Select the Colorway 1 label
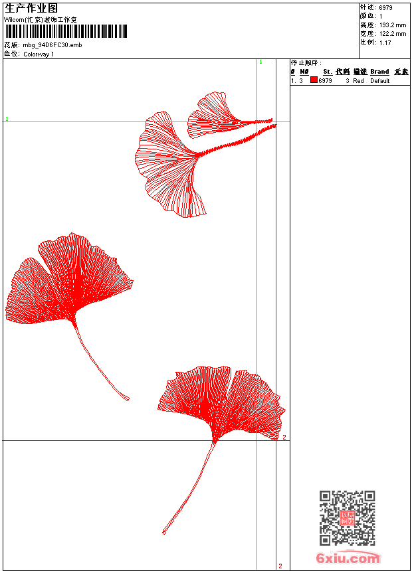This screenshot has height=571, width=412. click(39, 54)
